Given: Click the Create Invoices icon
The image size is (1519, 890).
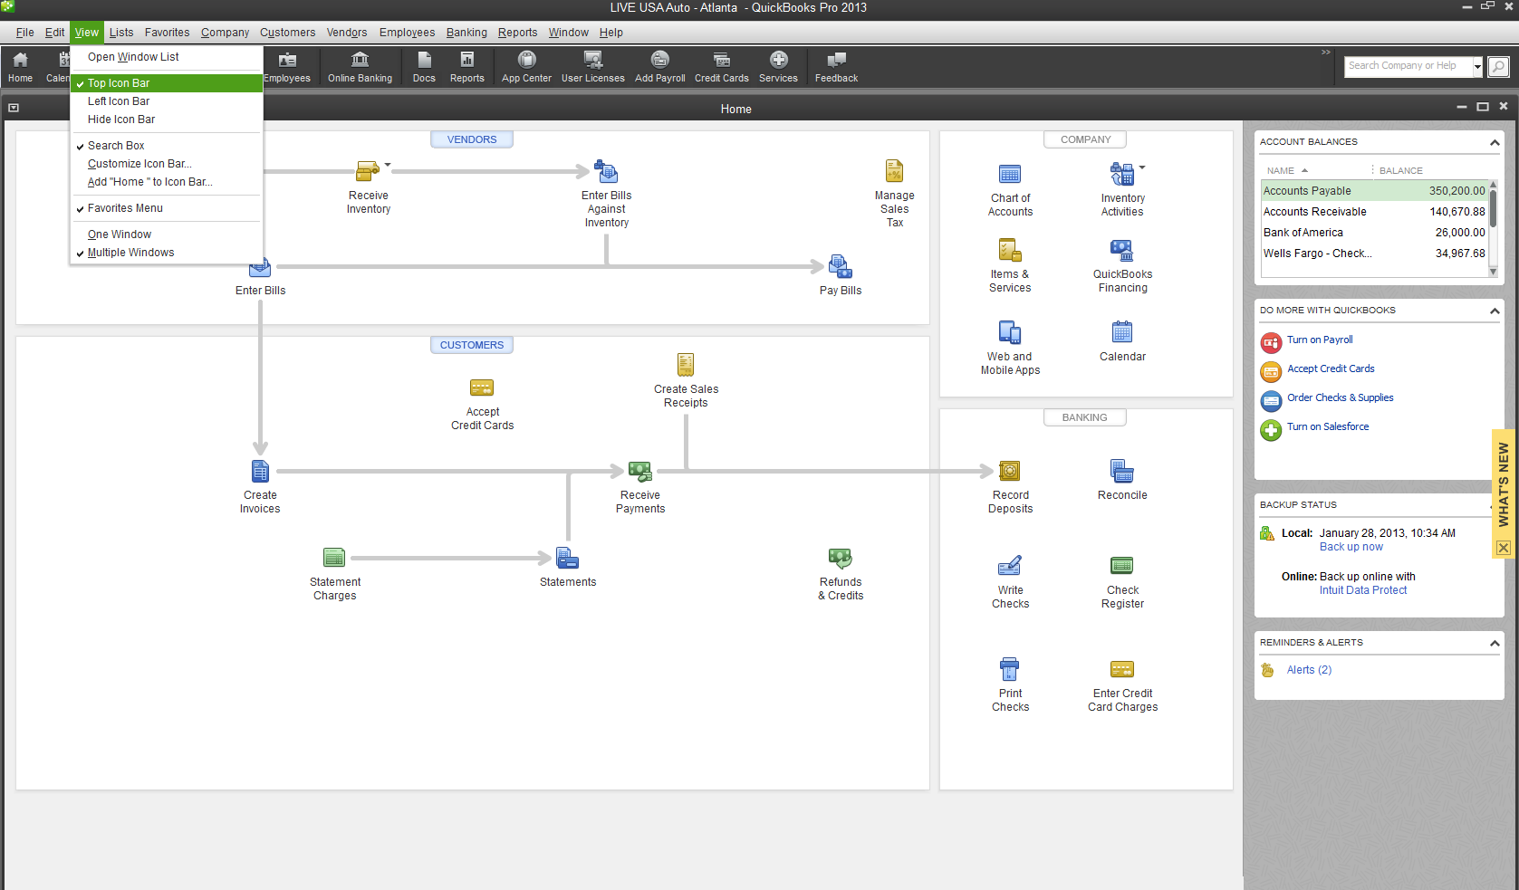Looking at the screenshot, I should (x=260, y=472).
